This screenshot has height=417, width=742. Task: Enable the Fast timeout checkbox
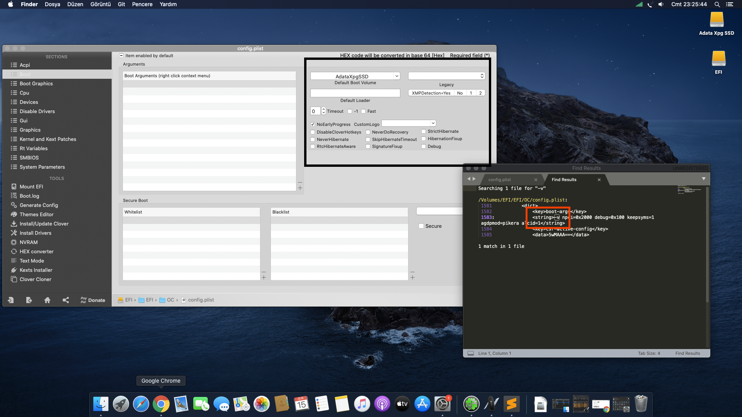(x=363, y=111)
